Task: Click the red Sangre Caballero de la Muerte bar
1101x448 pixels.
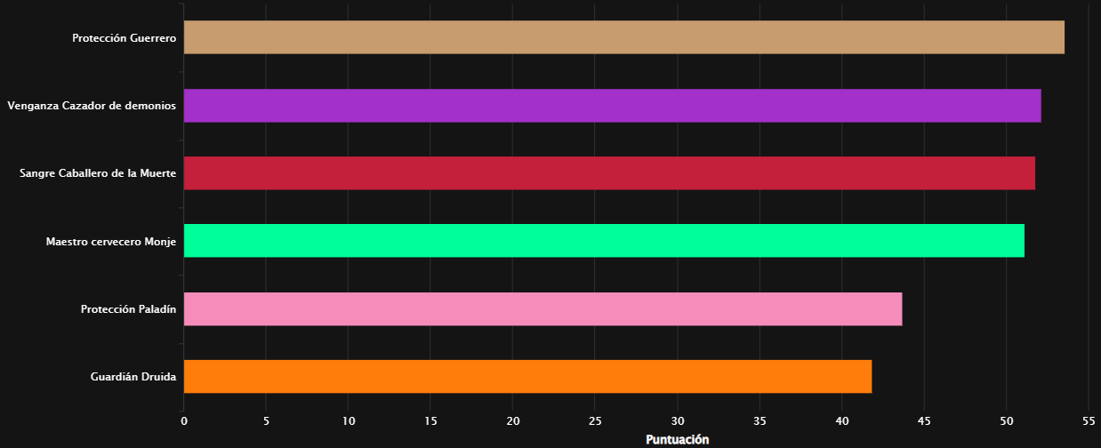Action: pos(609,173)
